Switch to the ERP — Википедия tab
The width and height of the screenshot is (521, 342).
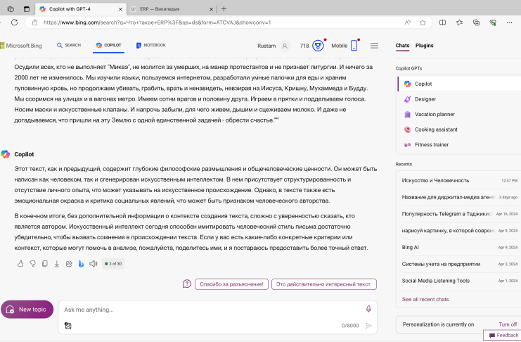(x=172, y=9)
